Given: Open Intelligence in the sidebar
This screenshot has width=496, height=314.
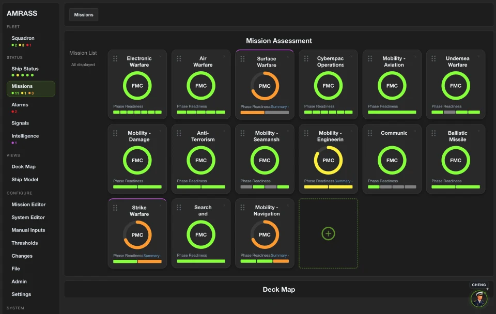Looking at the screenshot, I should 25,136.
